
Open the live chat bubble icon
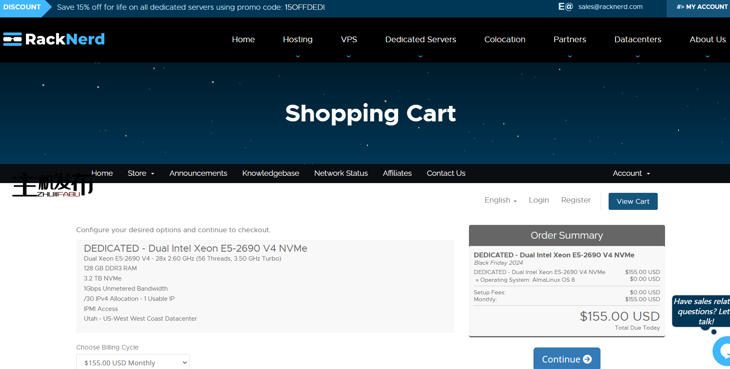(723, 351)
